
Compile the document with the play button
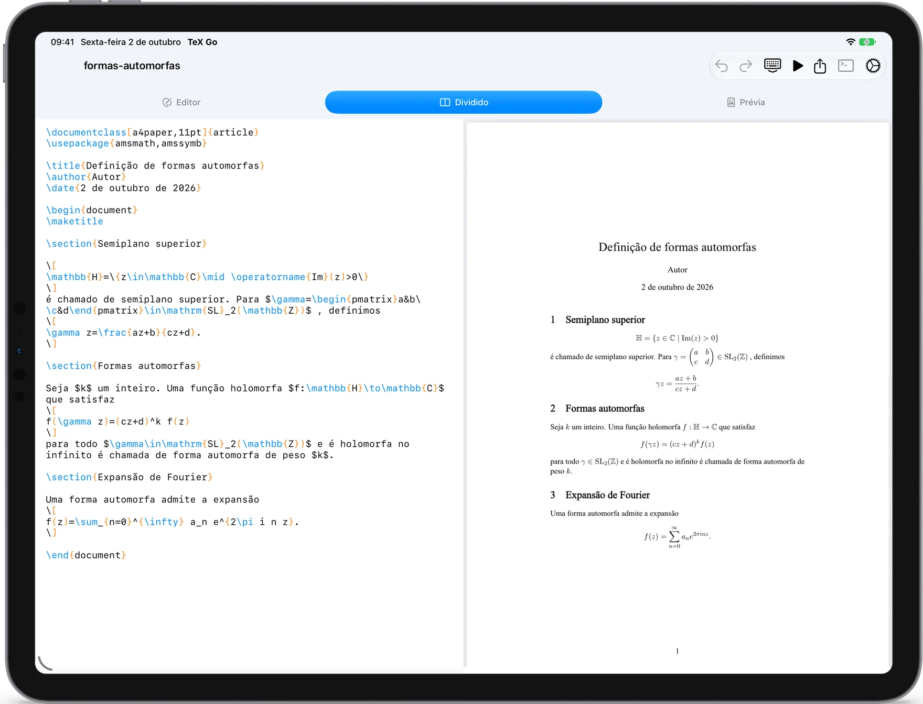pos(798,65)
